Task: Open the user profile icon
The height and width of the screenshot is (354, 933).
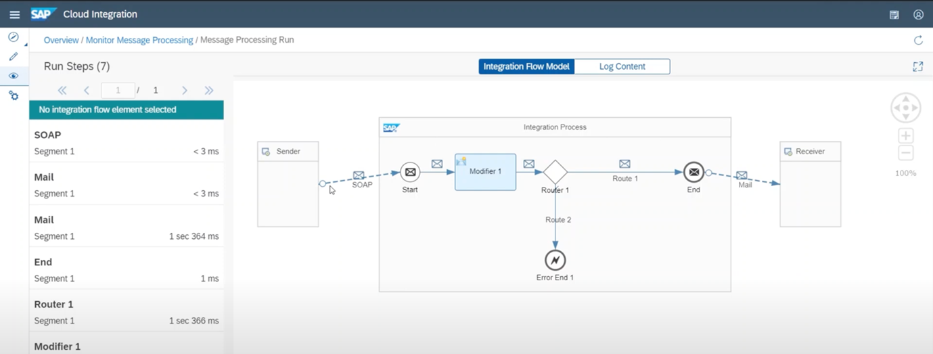Action: [918, 14]
